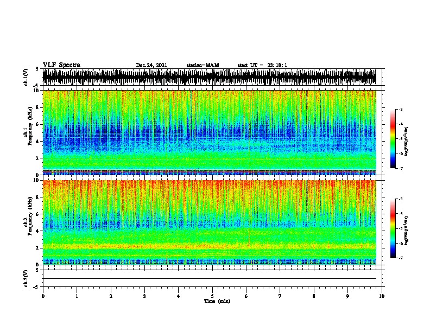This screenshot has height=332, width=430.
Task: Click the "6" kHz tick of ch.1 spectrogram
Action: pyautogui.click(x=38, y=124)
